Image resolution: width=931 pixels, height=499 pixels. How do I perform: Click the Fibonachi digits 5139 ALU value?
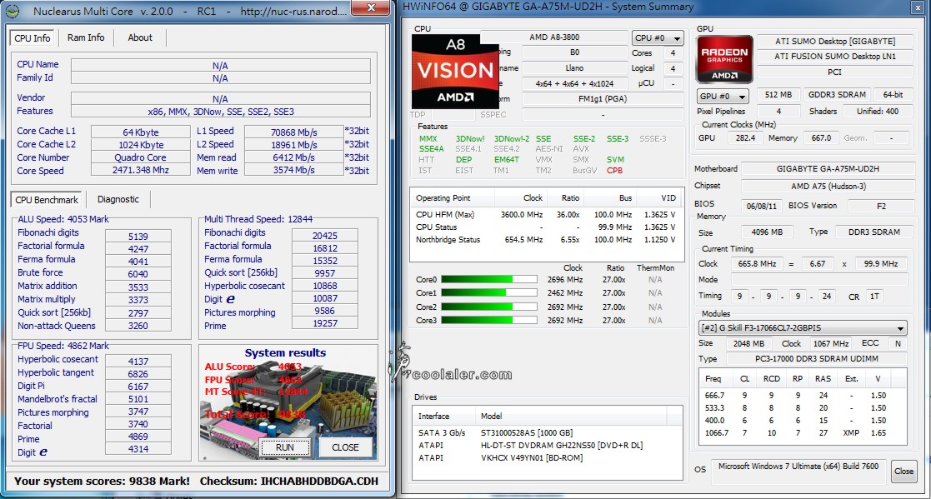point(138,236)
